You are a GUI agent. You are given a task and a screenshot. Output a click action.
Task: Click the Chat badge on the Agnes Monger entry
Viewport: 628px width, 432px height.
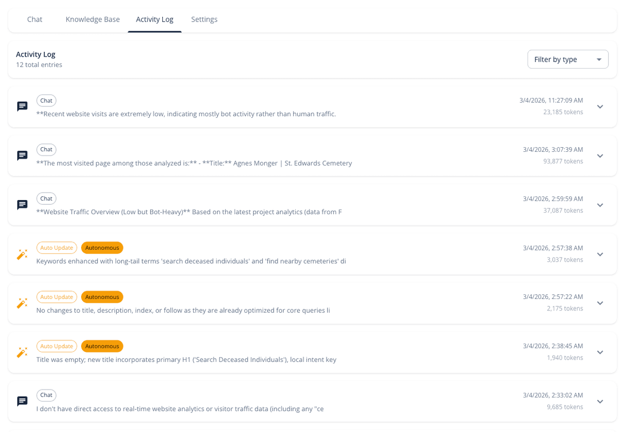46,149
